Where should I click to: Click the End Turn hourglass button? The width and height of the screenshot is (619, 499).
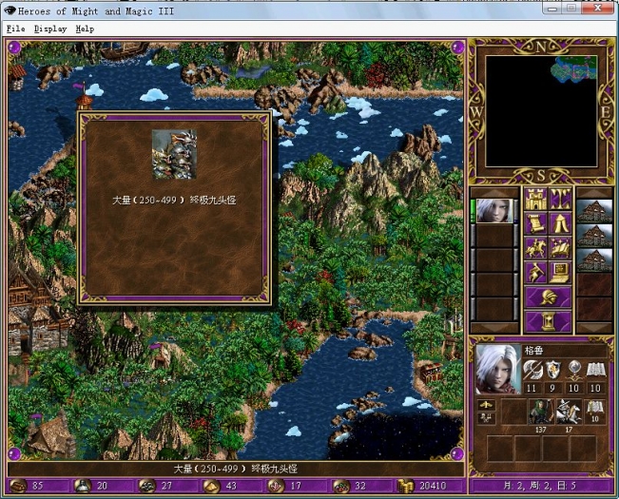(548, 321)
